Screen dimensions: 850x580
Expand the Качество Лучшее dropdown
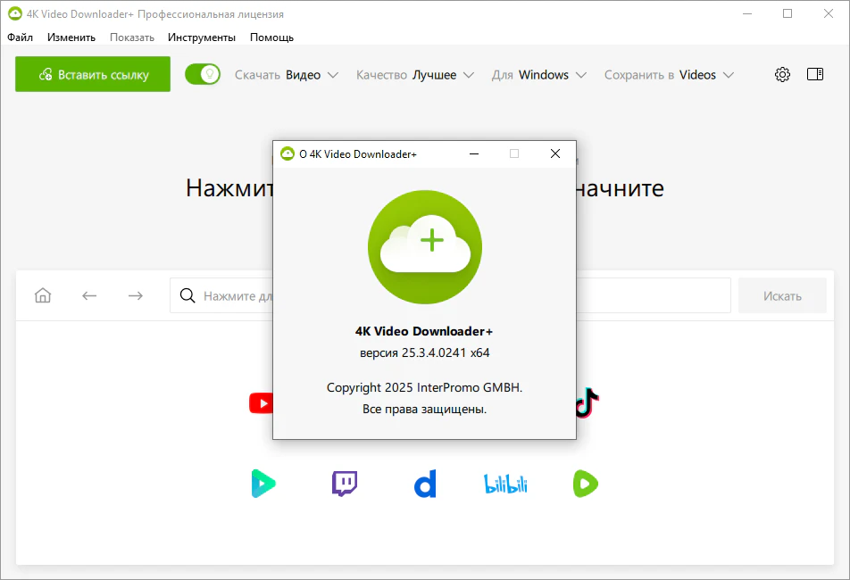pos(414,75)
